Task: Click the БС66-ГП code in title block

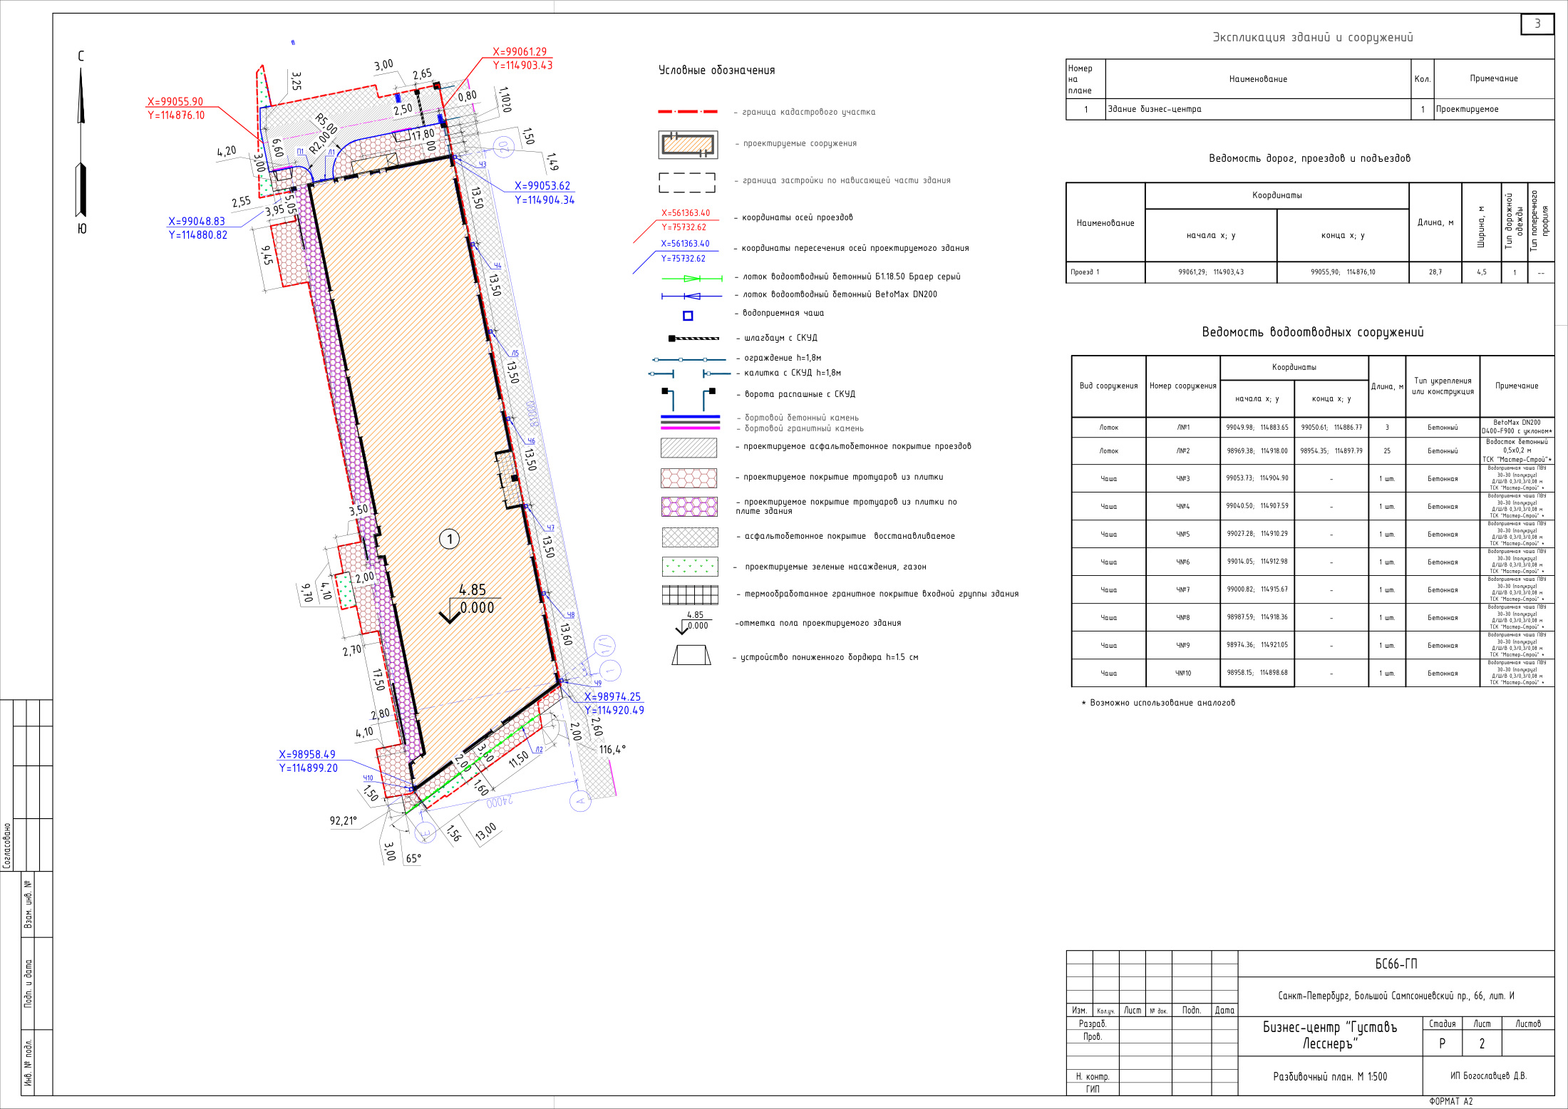Action: pyautogui.click(x=1396, y=964)
